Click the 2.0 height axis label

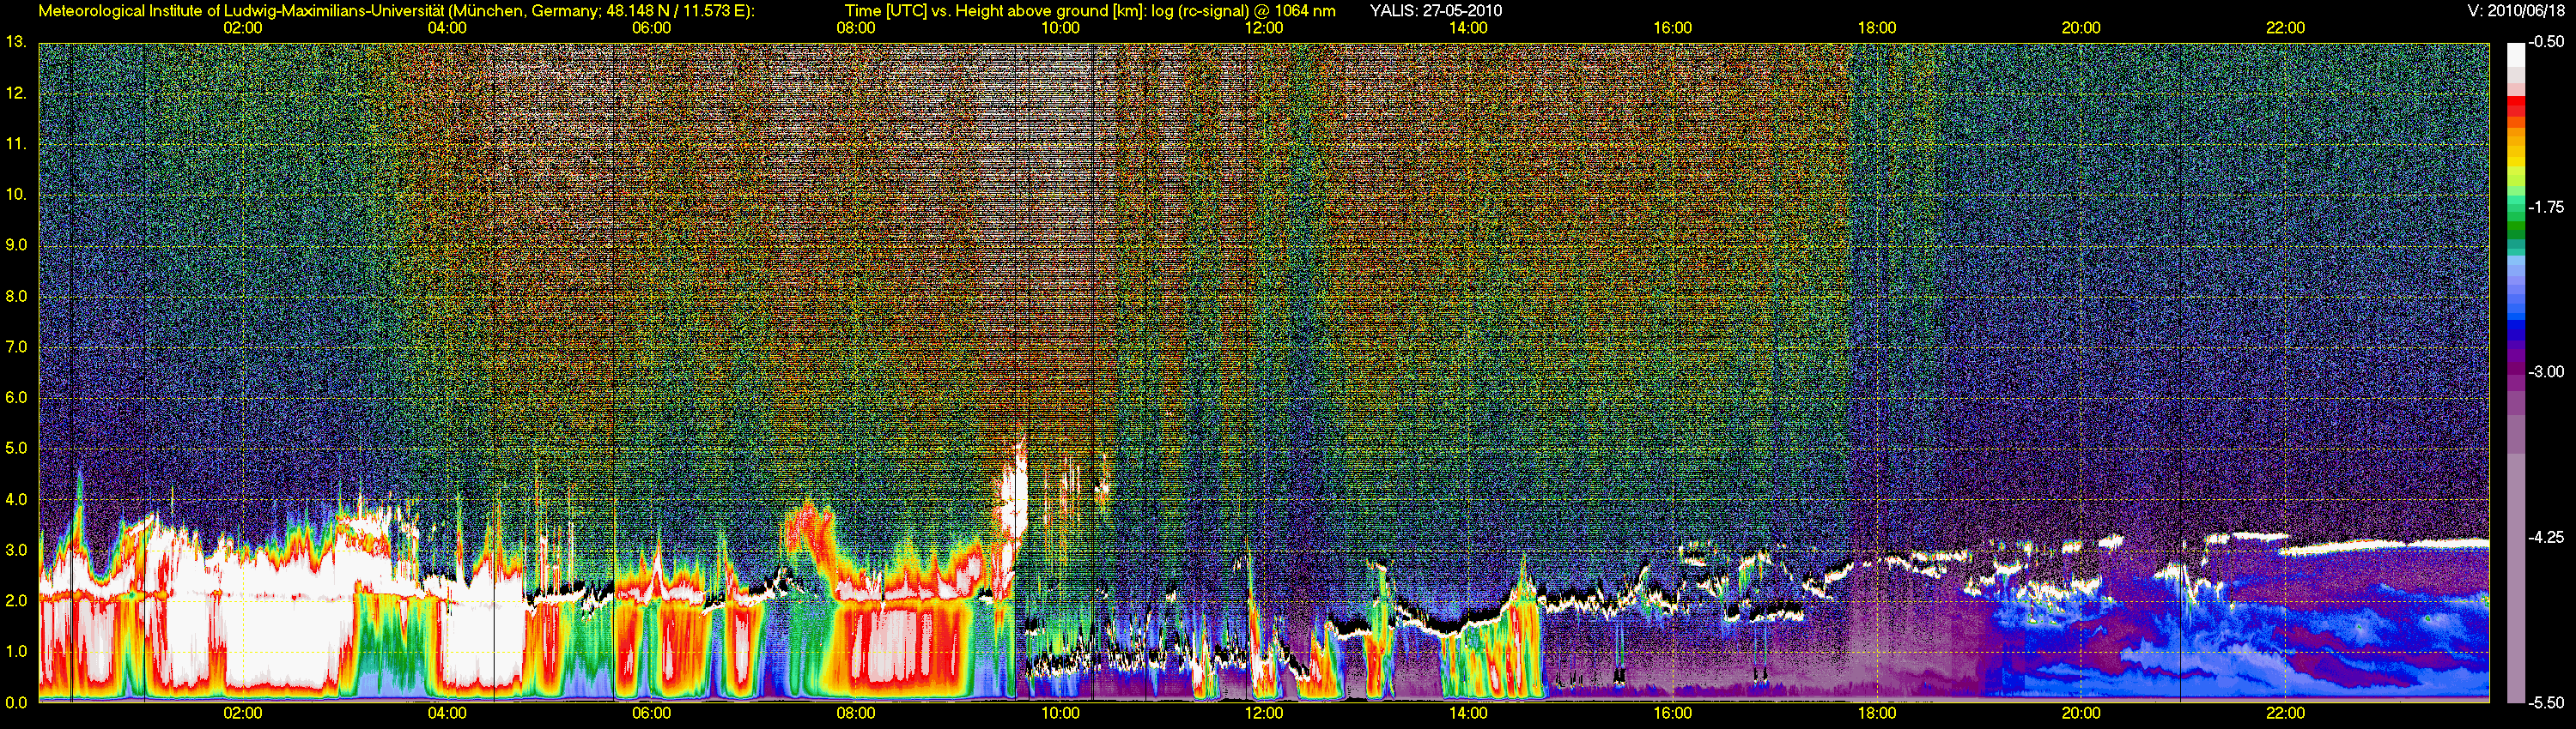(x=15, y=600)
